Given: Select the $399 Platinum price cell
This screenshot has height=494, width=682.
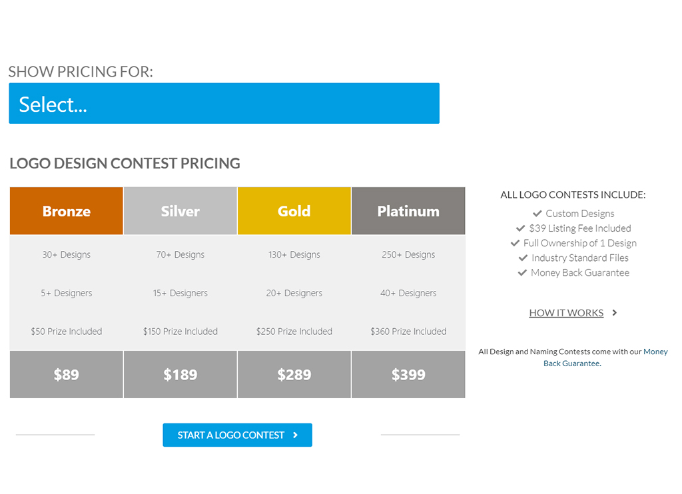Looking at the screenshot, I should point(408,374).
